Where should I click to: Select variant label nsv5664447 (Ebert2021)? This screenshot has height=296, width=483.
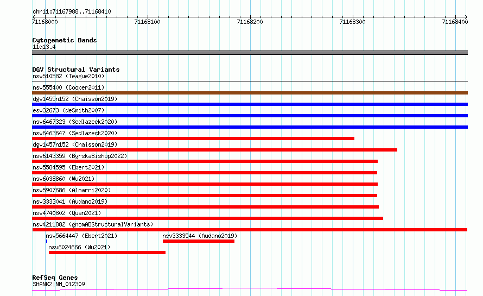coord(81,236)
